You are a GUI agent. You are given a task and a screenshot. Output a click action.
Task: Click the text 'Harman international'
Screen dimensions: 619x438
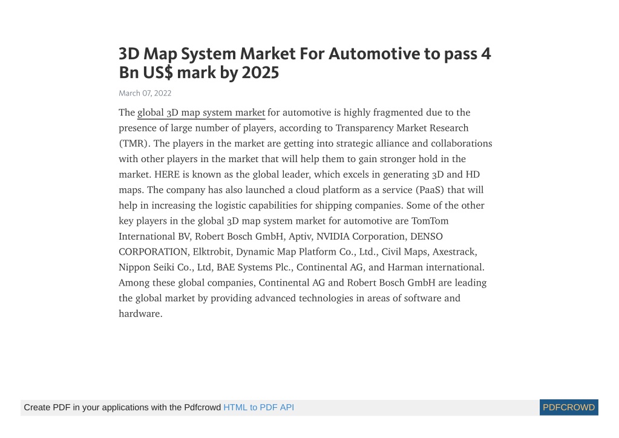(x=435, y=267)
